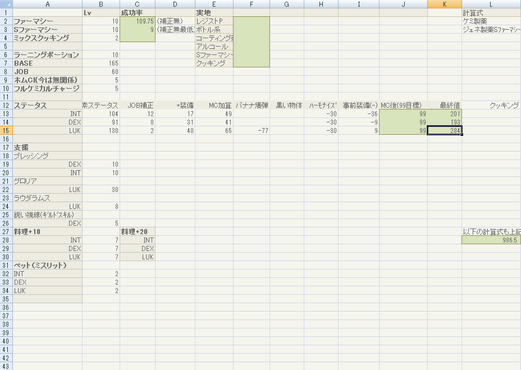This screenshot has height=370, width=521.
Task: Select the バナナ爆弾 header cell
Action: pyautogui.click(x=252, y=106)
